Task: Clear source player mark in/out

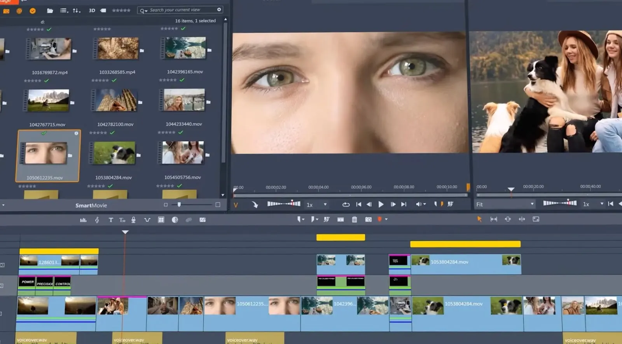Action: pyautogui.click(x=450, y=204)
